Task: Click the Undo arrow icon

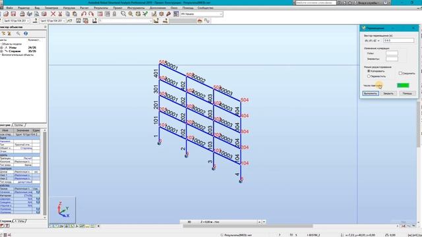Action: pyautogui.click(x=84, y=14)
